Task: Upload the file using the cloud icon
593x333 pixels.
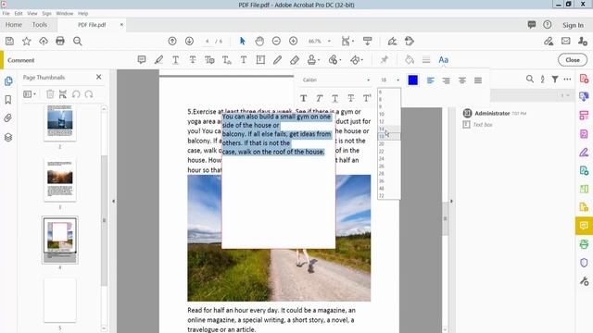Action: pyautogui.click(x=44, y=41)
